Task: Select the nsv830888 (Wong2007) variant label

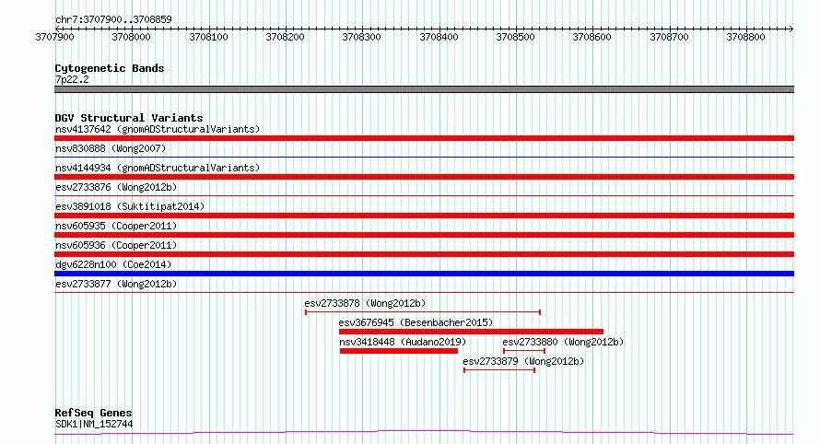Action: 111,148
